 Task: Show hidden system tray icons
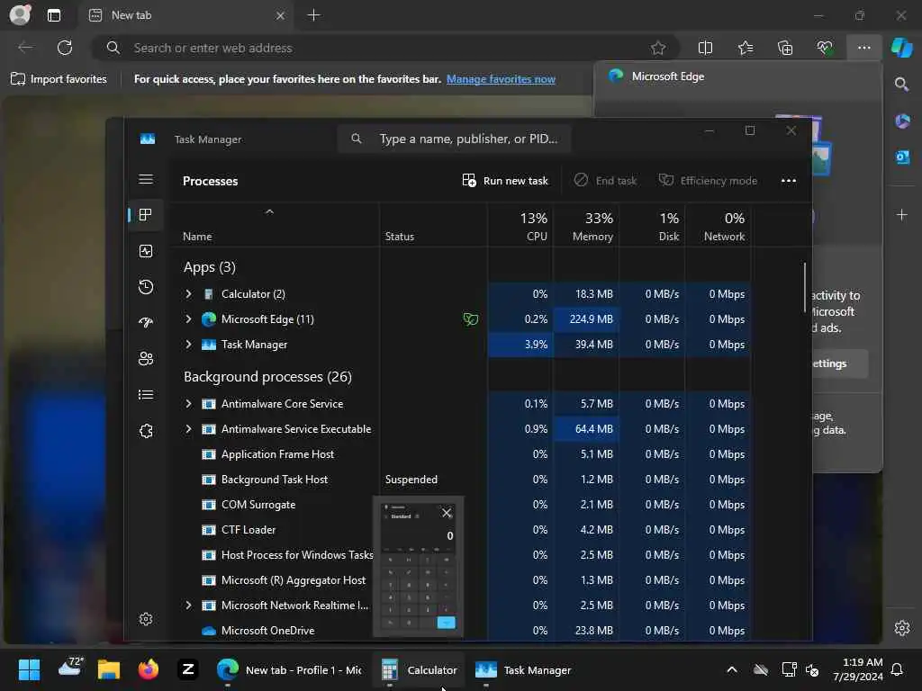pos(732,669)
